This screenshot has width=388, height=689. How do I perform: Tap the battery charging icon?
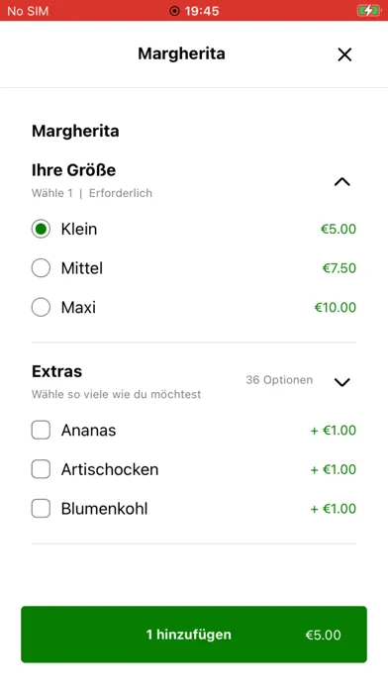point(368,11)
